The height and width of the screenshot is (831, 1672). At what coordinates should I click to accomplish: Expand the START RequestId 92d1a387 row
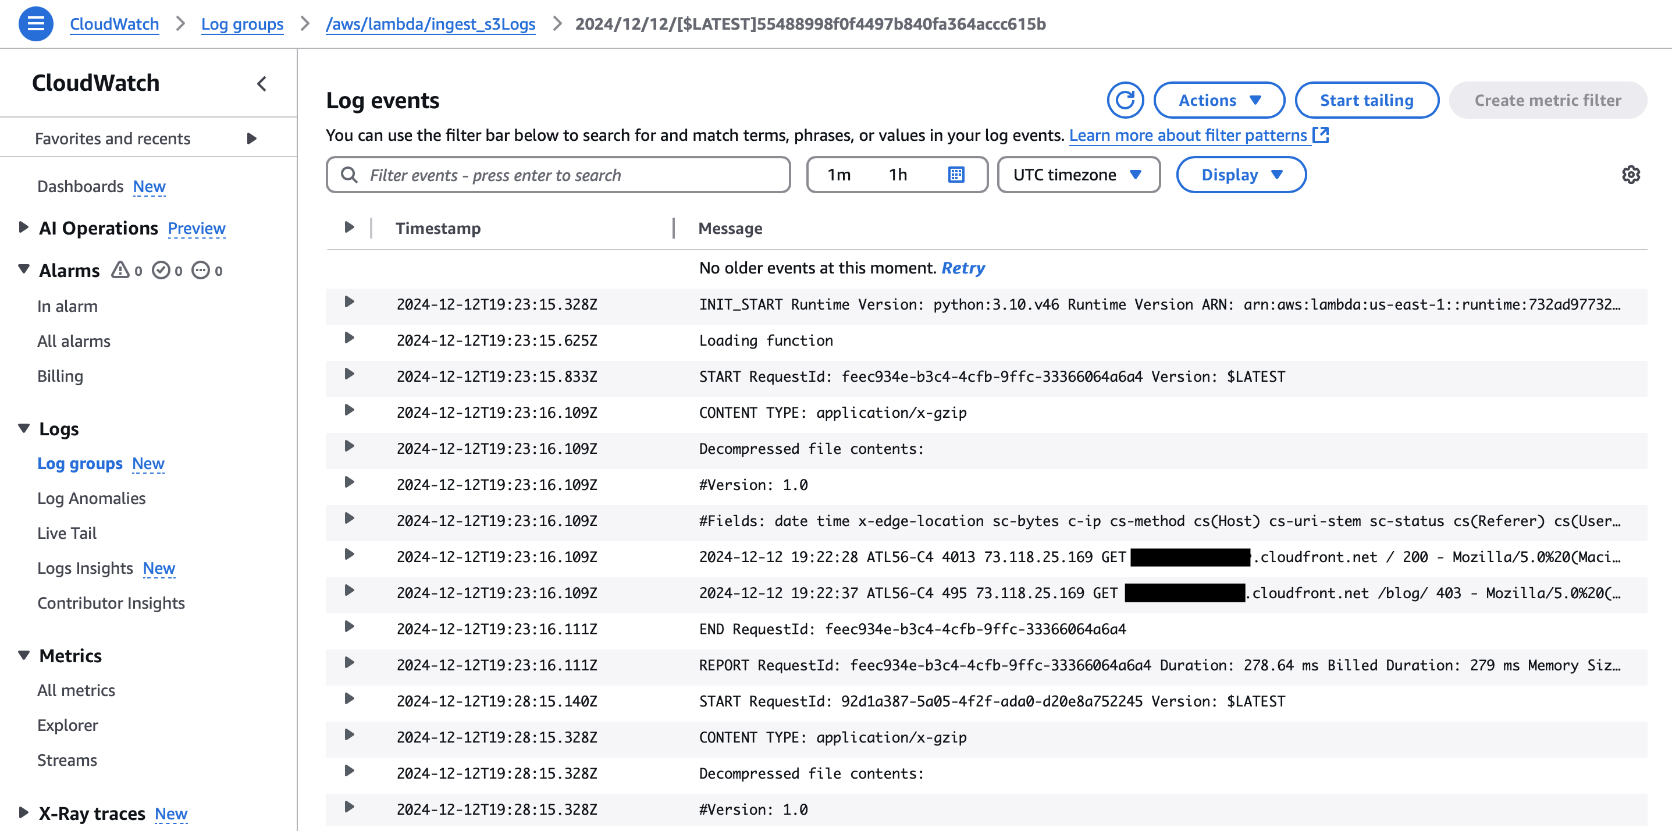click(x=349, y=698)
